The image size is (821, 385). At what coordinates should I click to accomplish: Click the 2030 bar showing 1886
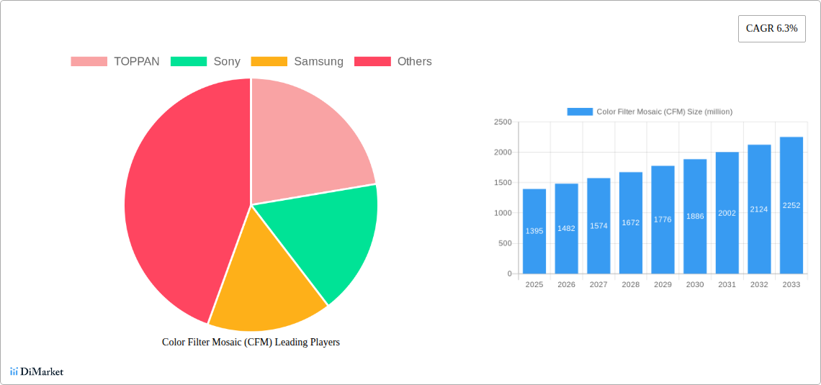pos(695,216)
